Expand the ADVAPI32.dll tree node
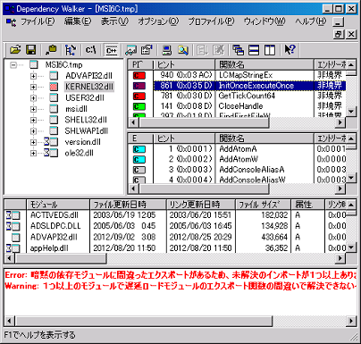Screen dimensions: 361x344 [x=33, y=76]
